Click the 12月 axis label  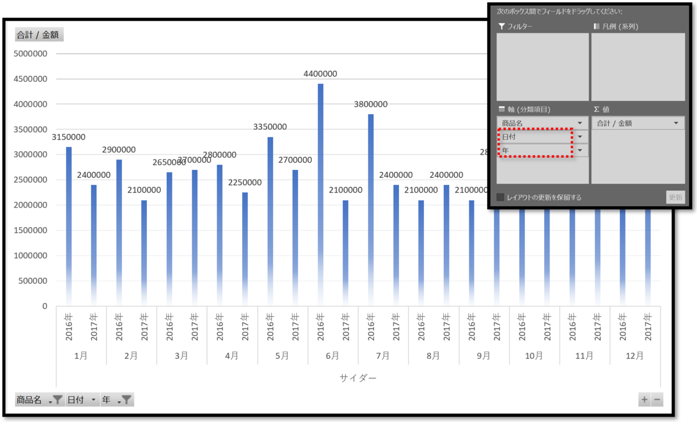pos(635,356)
